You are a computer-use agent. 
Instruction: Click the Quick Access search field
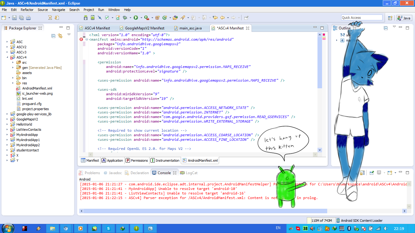point(362,18)
